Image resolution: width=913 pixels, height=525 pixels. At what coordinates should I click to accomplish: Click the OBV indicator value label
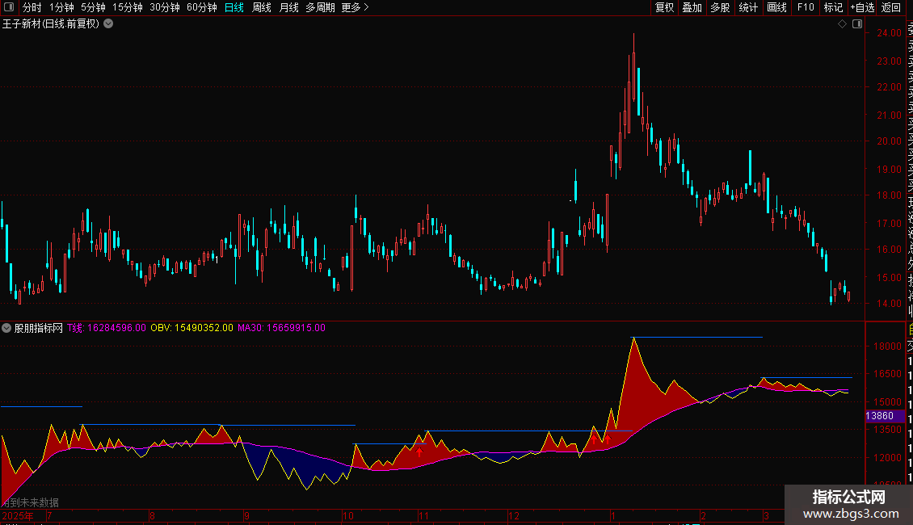coord(191,328)
